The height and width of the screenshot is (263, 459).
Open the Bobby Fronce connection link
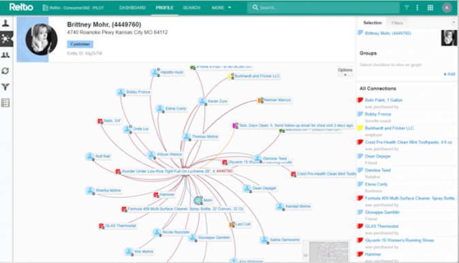tap(378, 114)
